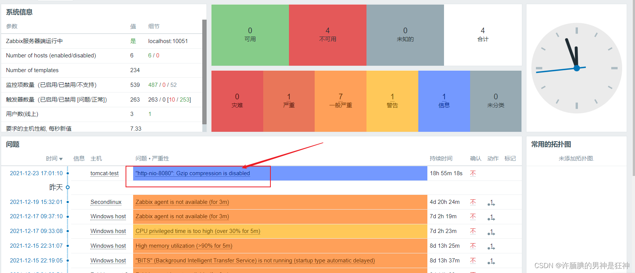The width and height of the screenshot is (635, 273).
Task: Click the 严重 severity tile
Action: coord(289,101)
